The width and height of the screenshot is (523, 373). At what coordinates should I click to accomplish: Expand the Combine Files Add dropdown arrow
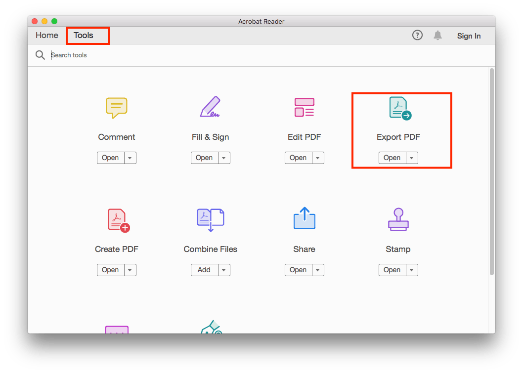224,270
